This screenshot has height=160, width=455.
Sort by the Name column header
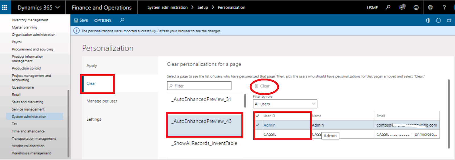pos(317,116)
